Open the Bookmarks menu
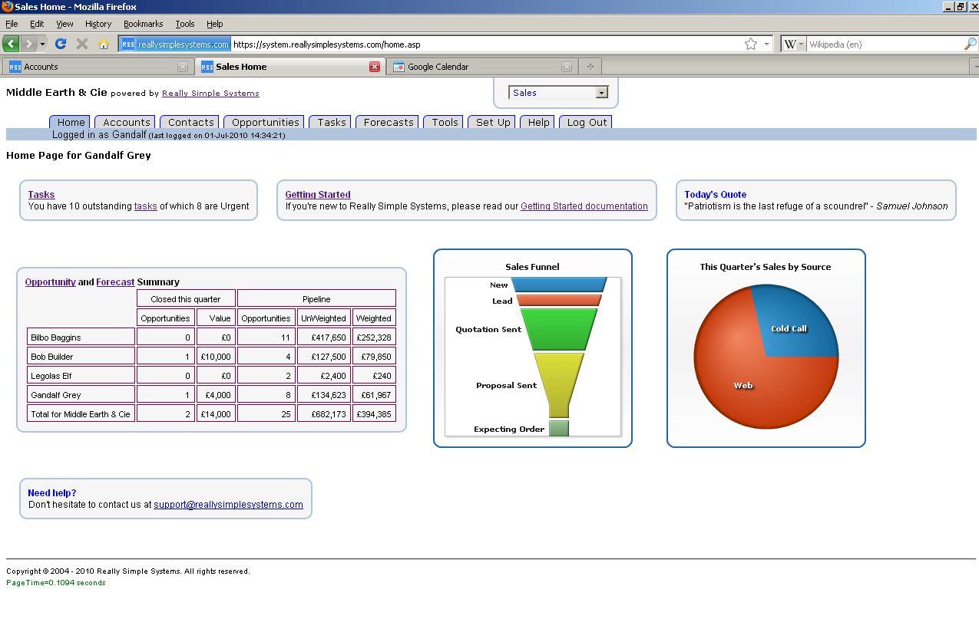Screen dimensions: 979x619 click(144, 24)
